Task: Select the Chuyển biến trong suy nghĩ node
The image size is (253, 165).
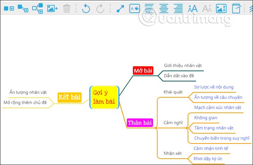Action: (x=222, y=138)
